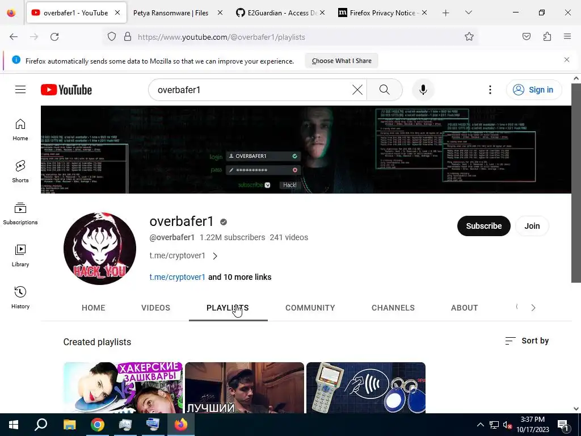Run search with the magnifier button

pos(385,90)
